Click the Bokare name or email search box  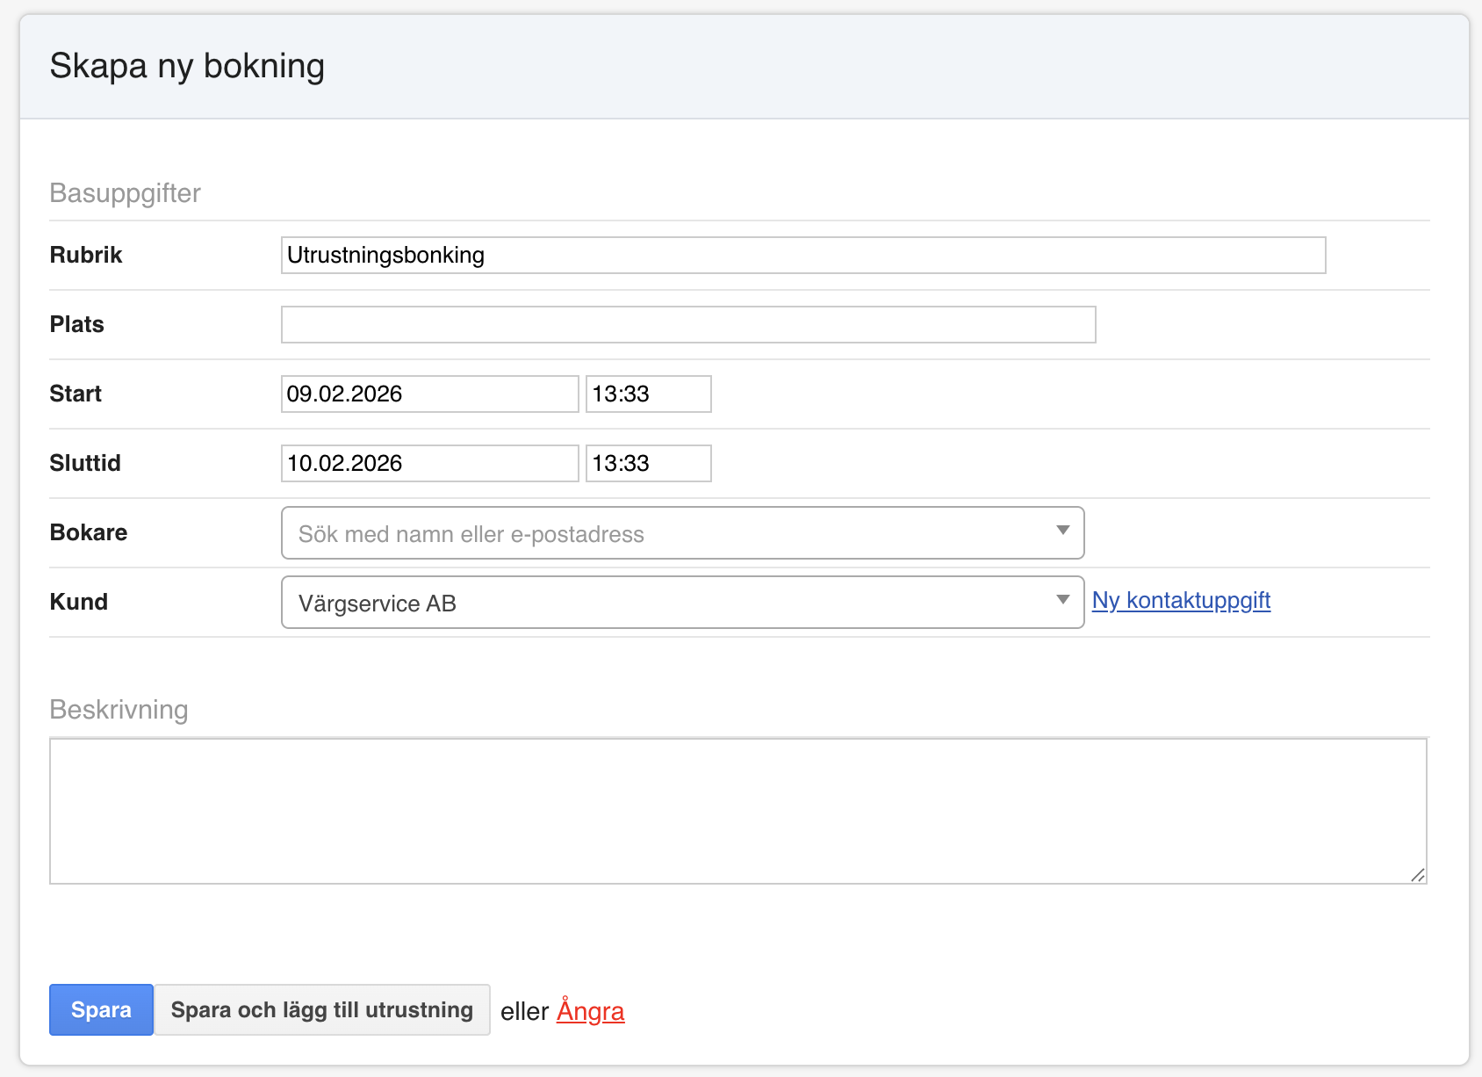(x=667, y=533)
